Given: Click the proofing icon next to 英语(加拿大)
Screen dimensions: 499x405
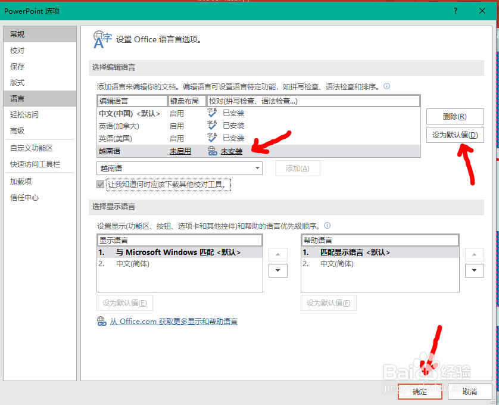Looking at the screenshot, I should pyautogui.click(x=212, y=126).
